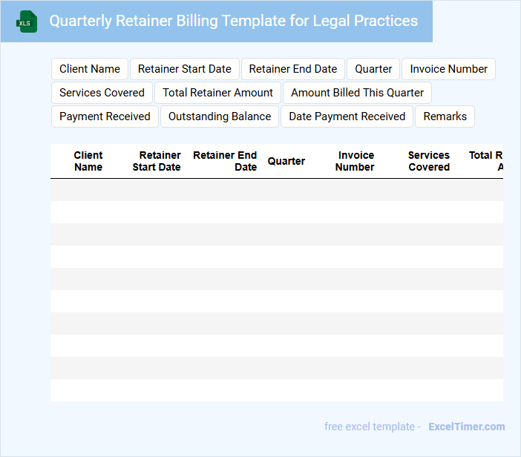Open the ExcelTimer.com link
Viewport: 521px width, 457px height.
pos(467,427)
